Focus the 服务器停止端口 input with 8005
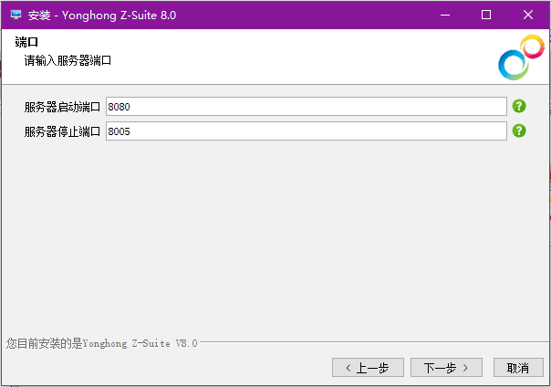The height and width of the screenshot is (387, 551). 307,131
